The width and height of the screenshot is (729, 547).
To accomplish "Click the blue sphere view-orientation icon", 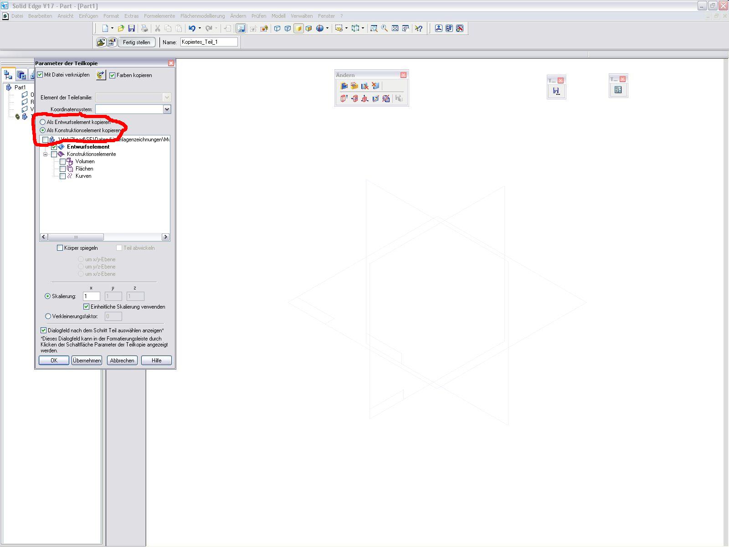I will [320, 28].
